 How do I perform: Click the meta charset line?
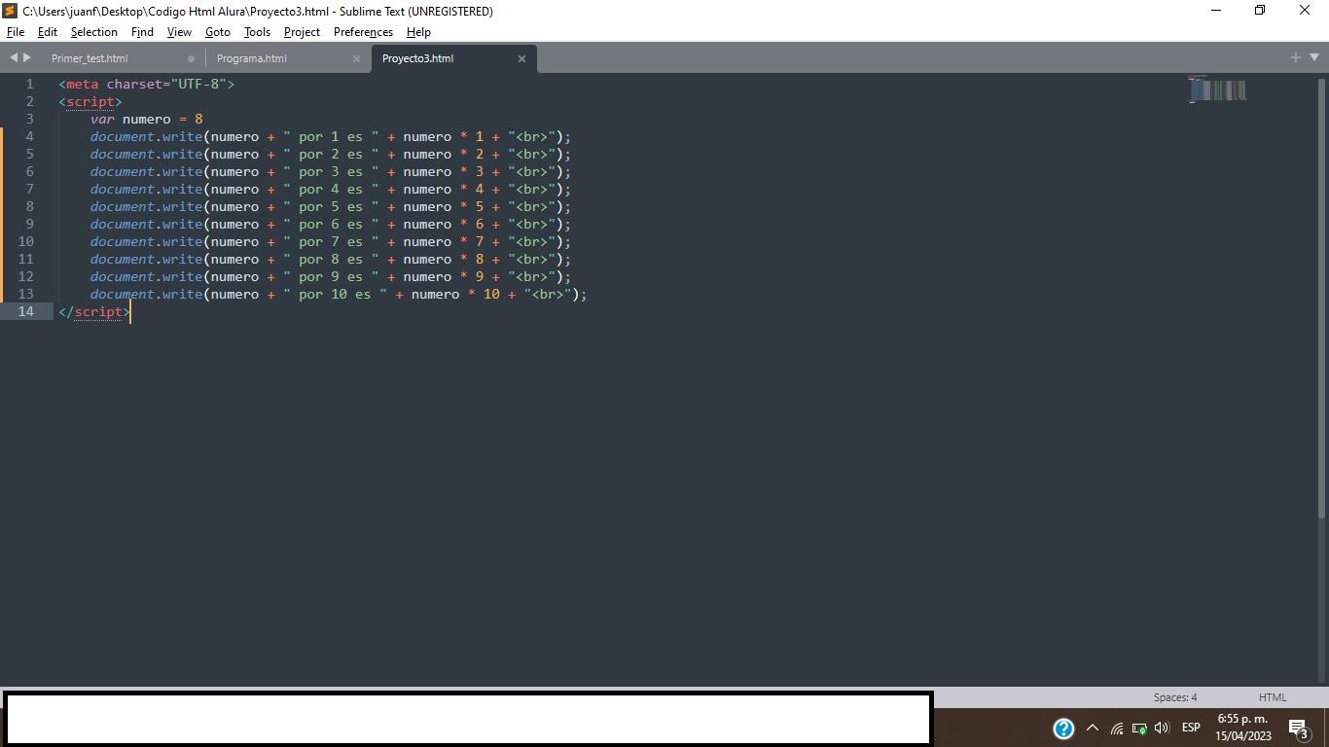tap(147, 84)
